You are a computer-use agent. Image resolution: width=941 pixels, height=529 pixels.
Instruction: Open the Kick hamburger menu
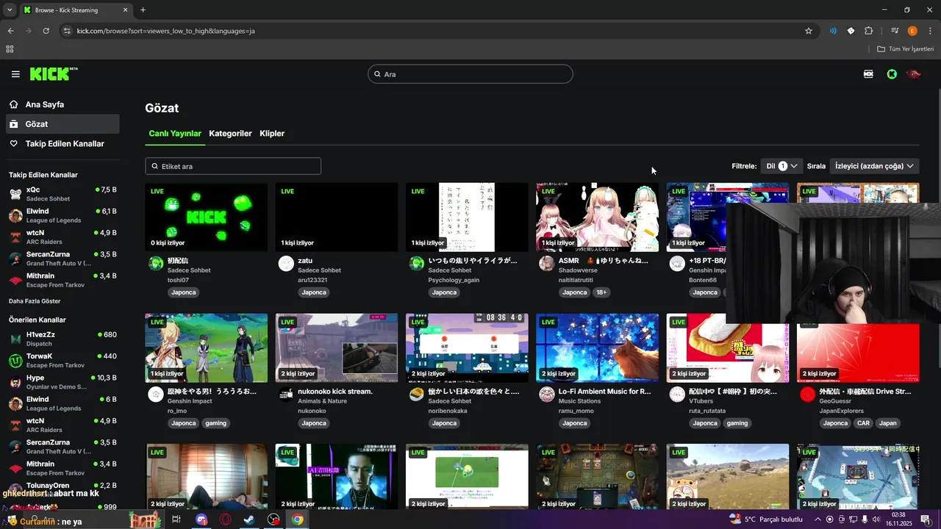(x=15, y=74)
